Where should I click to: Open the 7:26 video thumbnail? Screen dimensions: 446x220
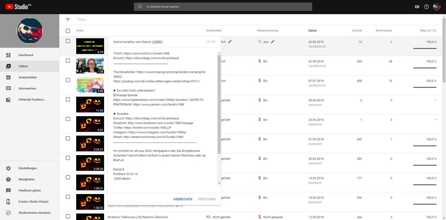(90, 66)
